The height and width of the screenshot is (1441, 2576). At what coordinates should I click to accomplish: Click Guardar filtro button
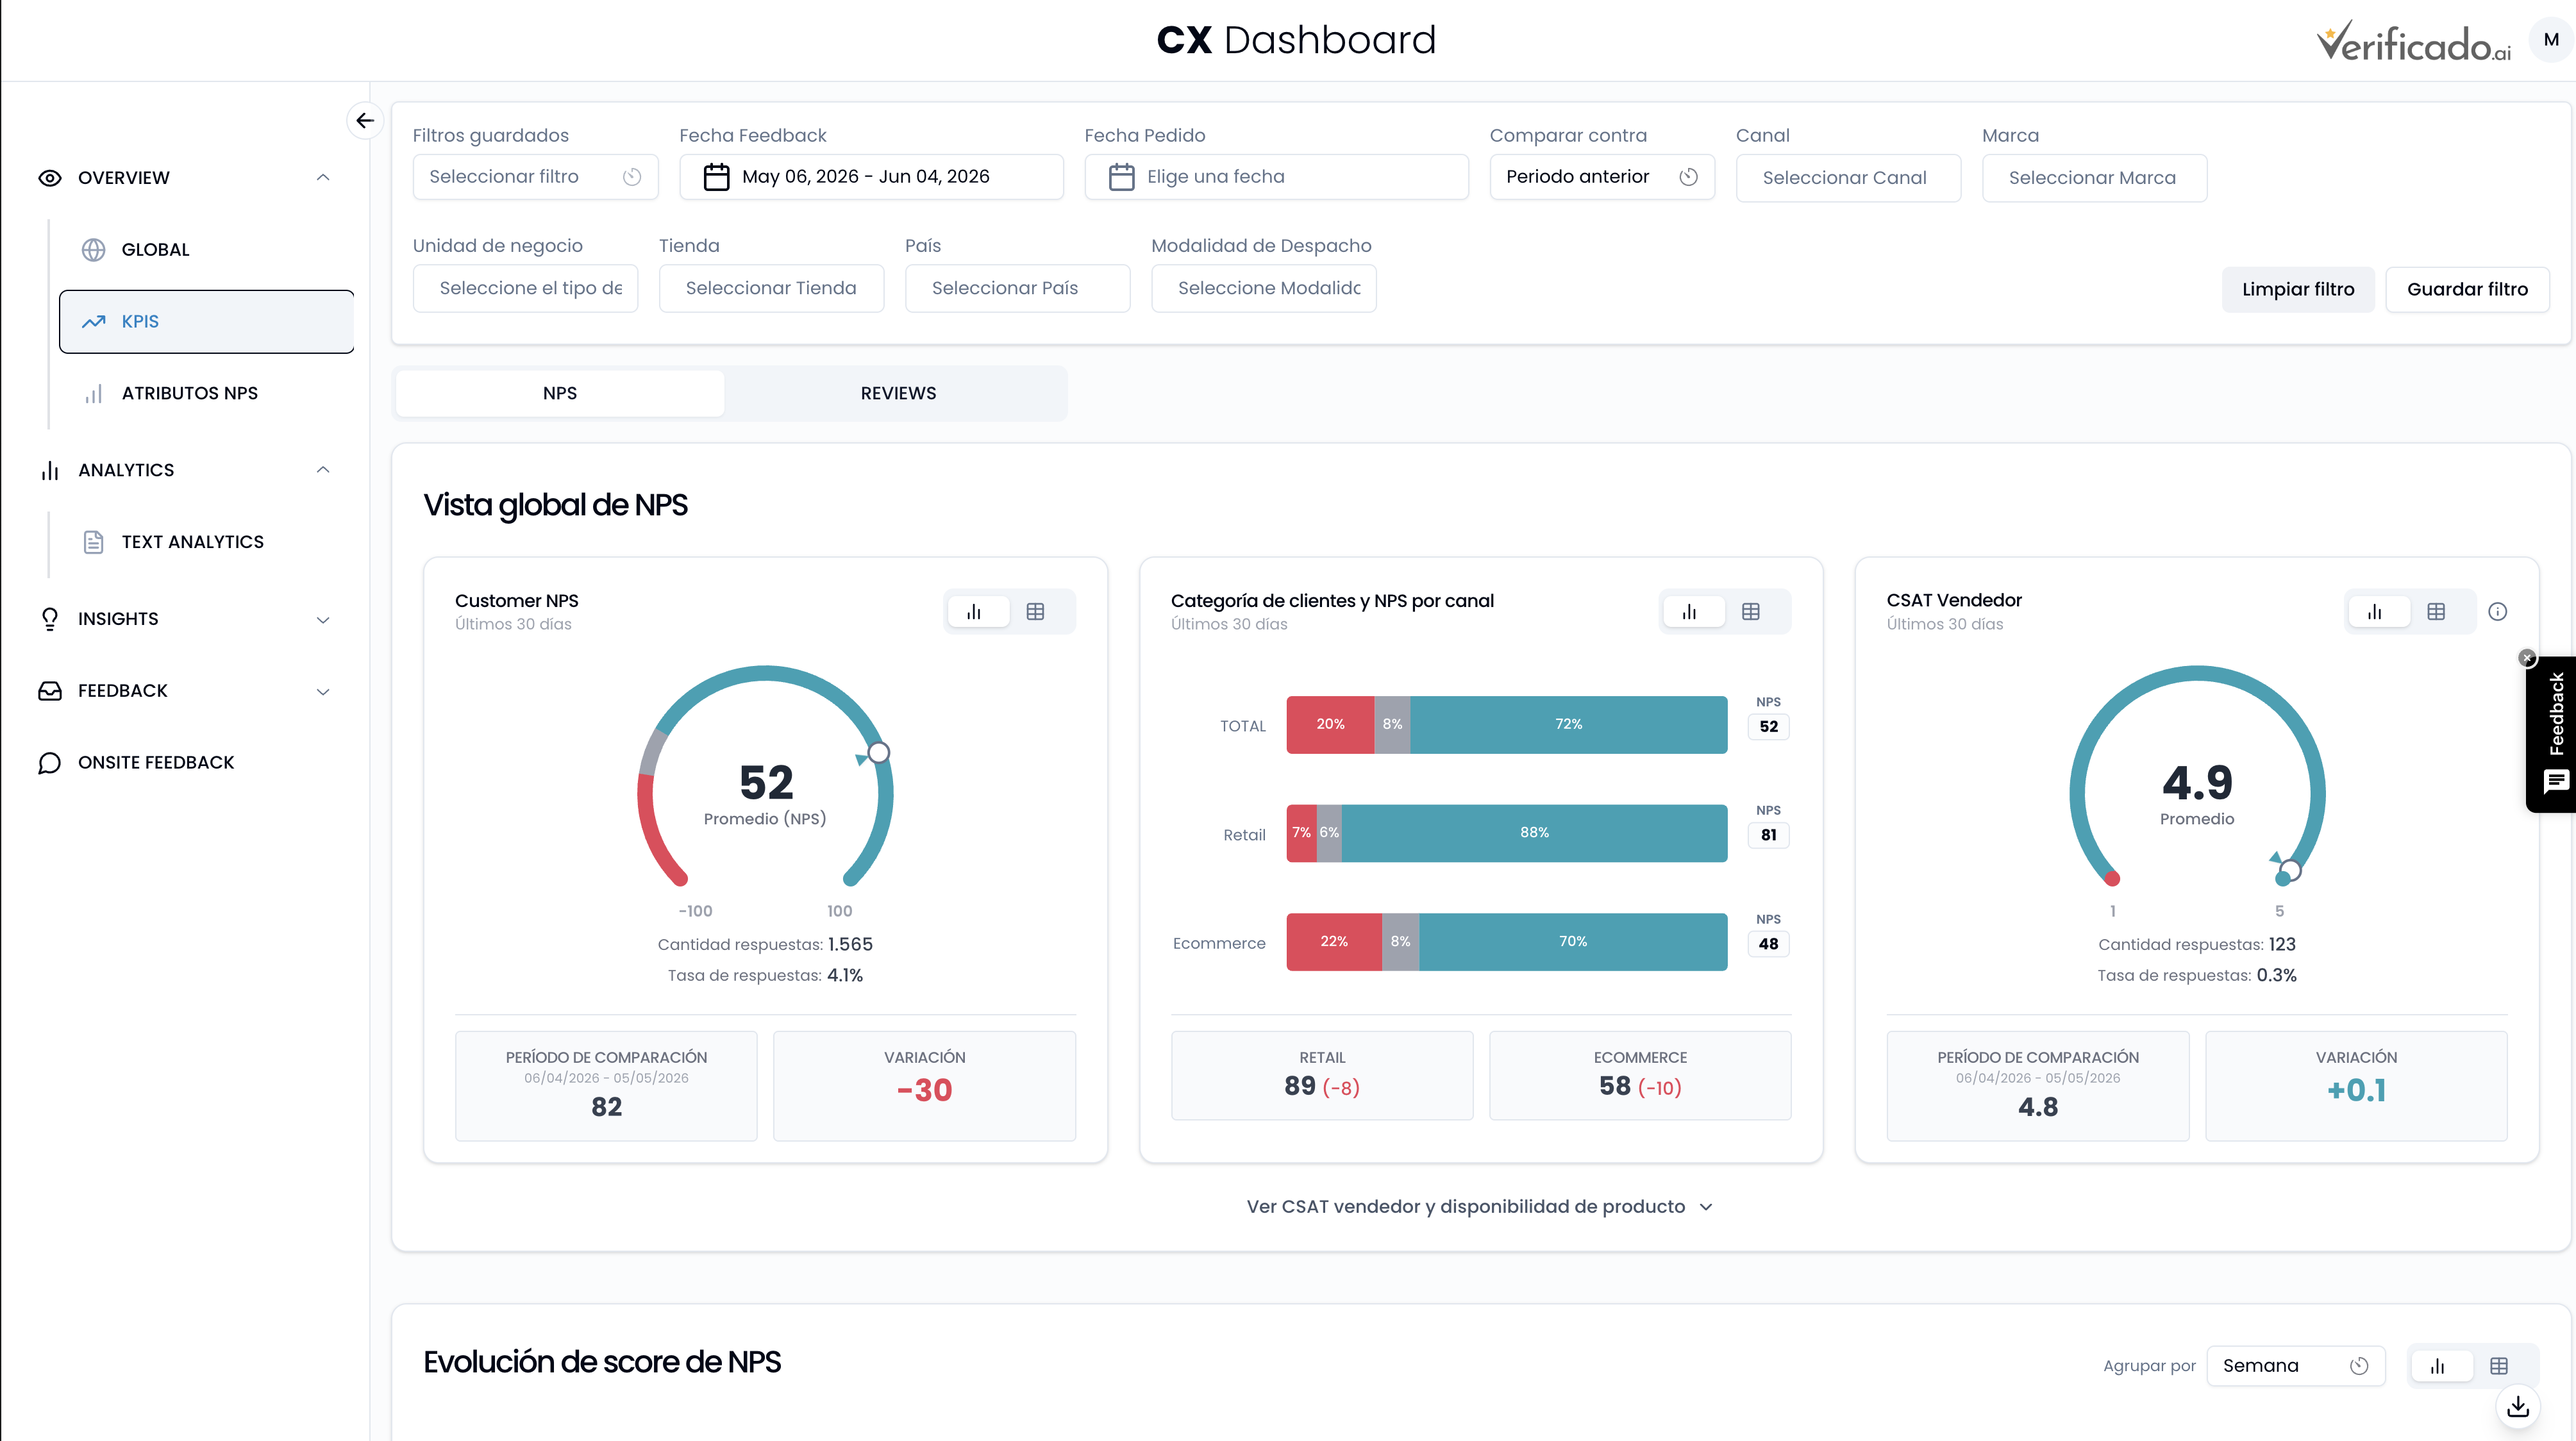pos(2467,289)
